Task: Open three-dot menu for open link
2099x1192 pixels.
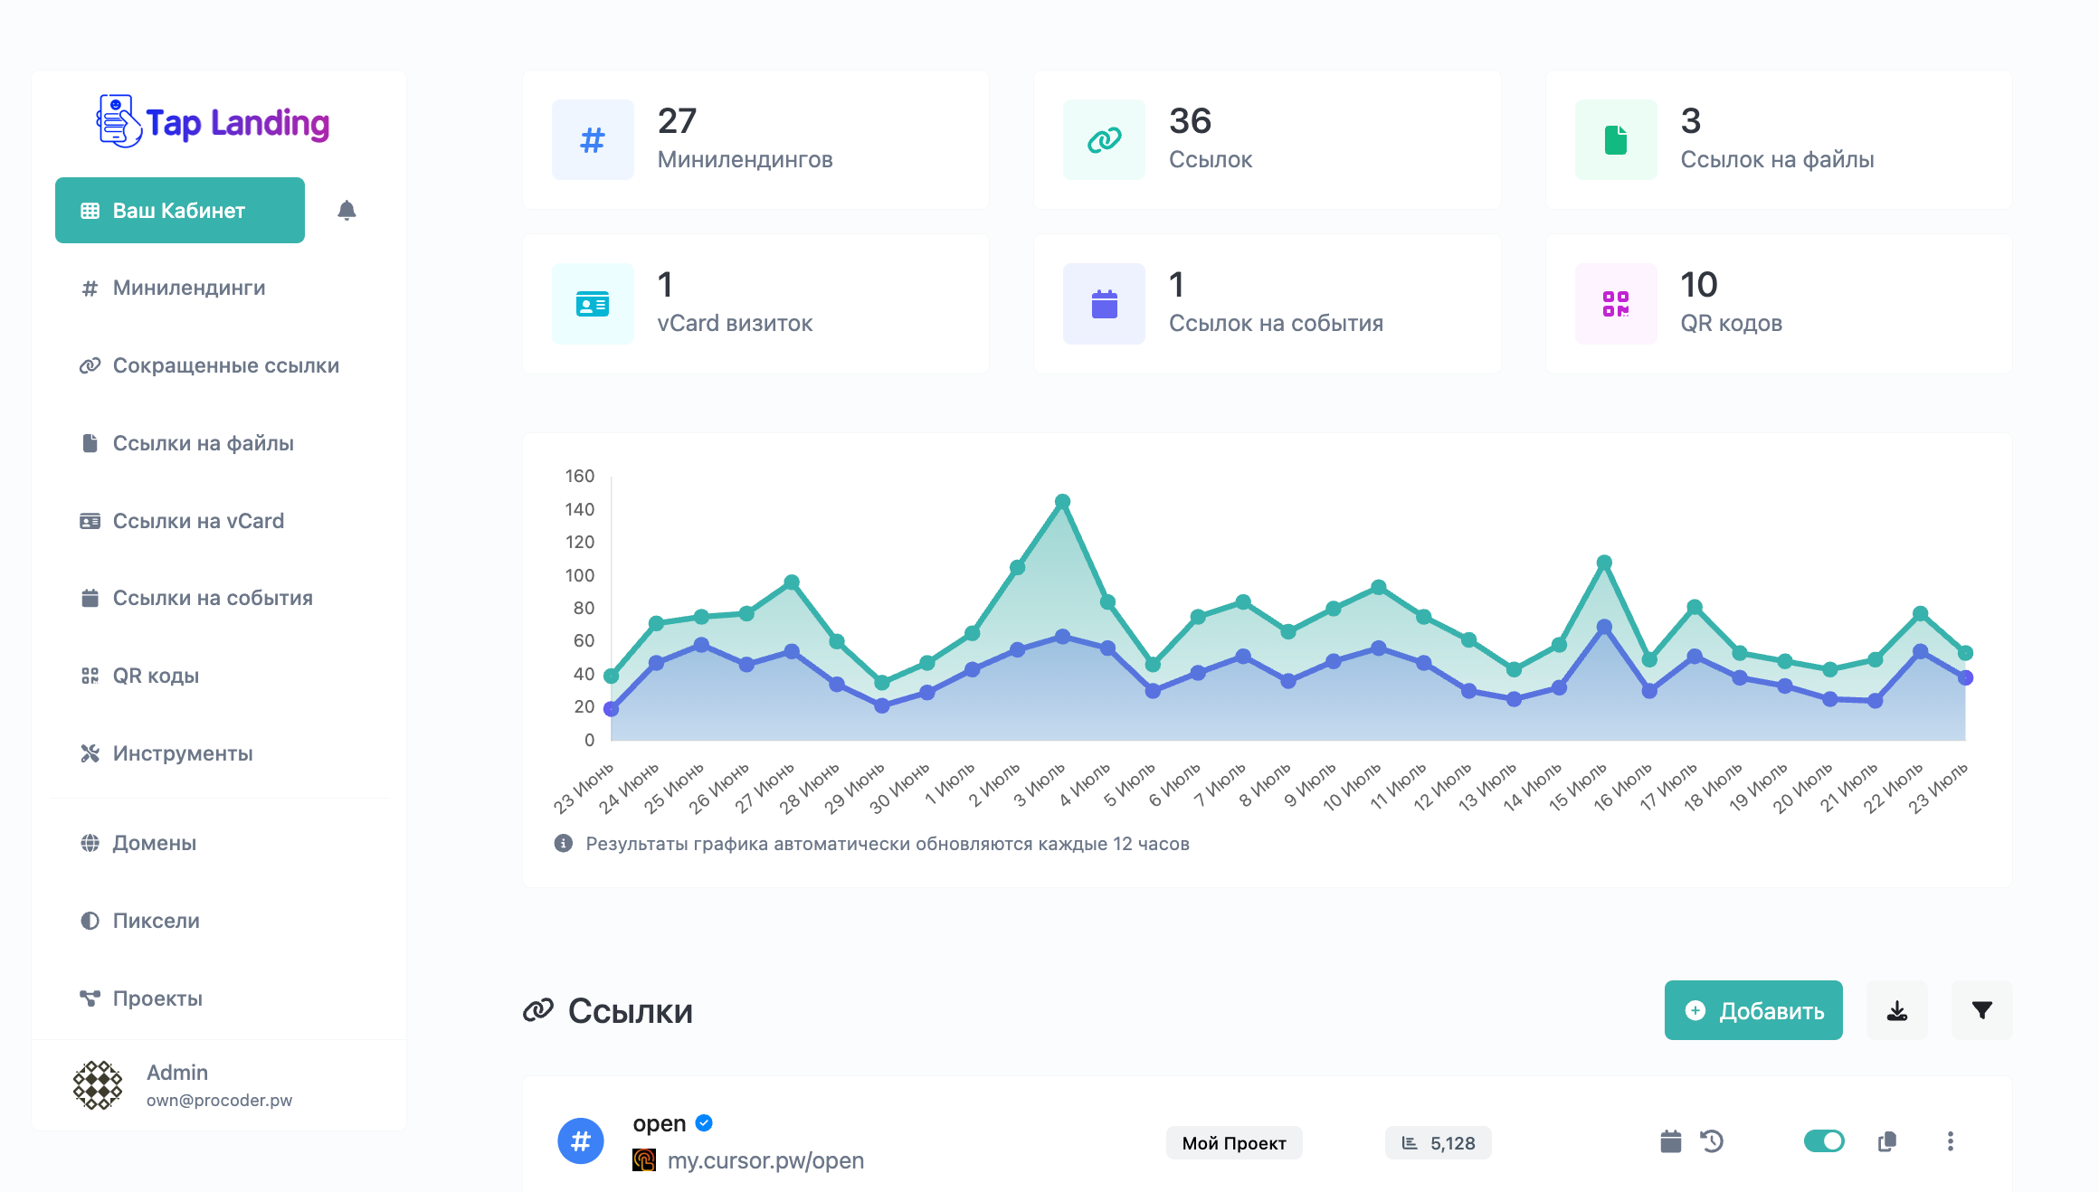Action: (x=1950, y=1141)
